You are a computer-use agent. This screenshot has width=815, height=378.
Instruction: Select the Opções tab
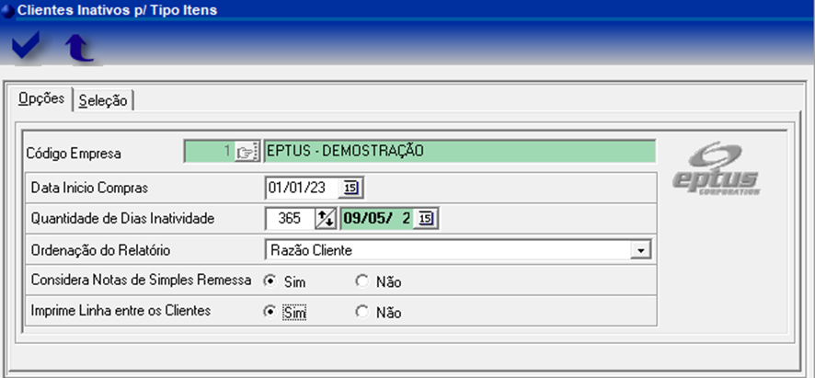tap(41, 99)
